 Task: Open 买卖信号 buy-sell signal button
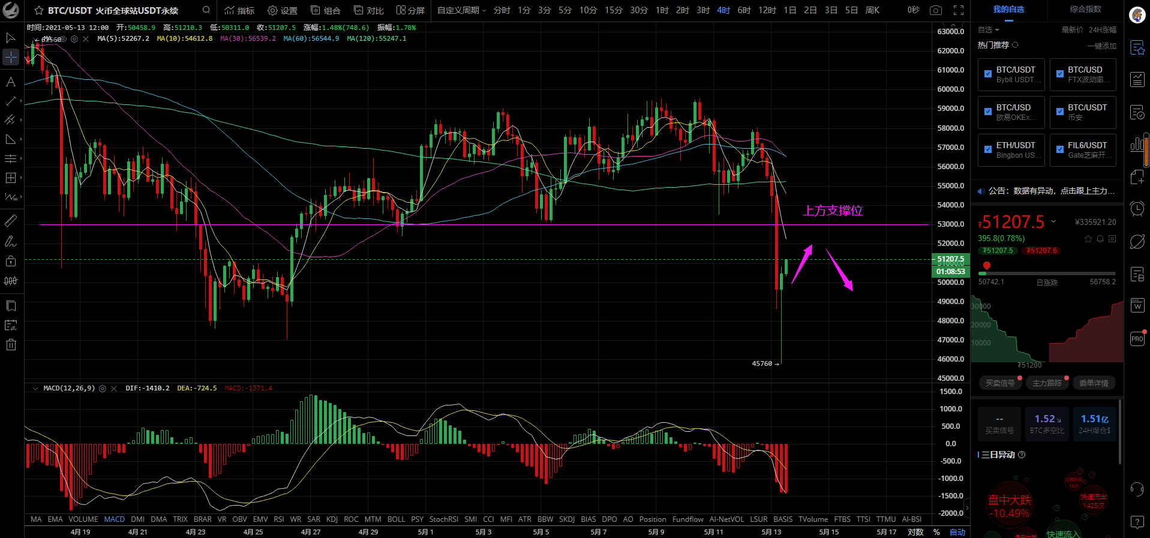pos(1000,383)
